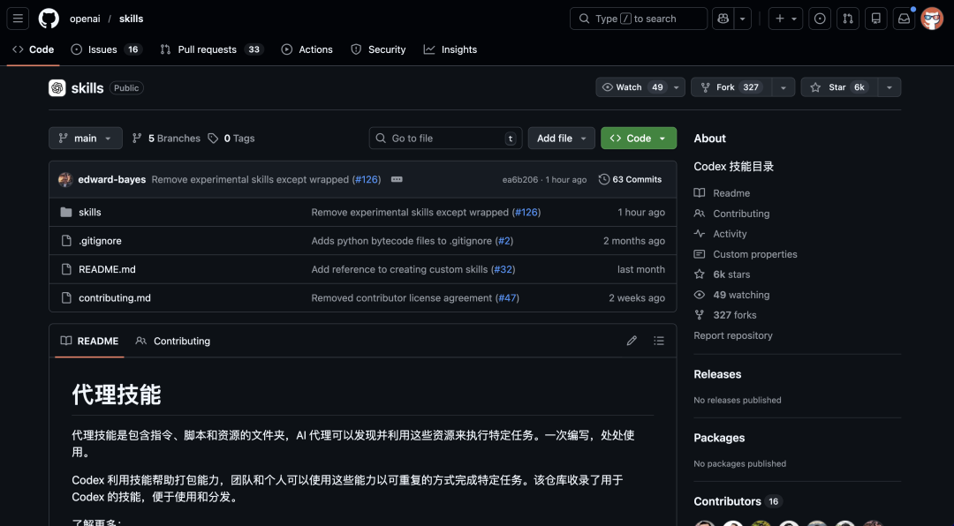
Task: Expand commit message ellipsis button
Action: point(397,179)
